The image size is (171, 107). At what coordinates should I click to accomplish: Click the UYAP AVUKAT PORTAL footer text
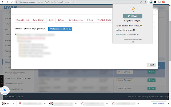(x=14, y=97)
